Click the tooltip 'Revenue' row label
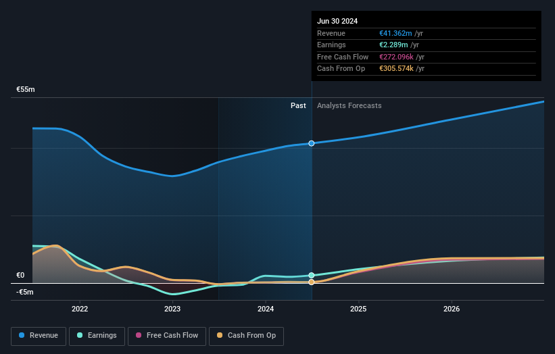The width and height of the screenshot is (555, 354). pyautogui.click(x=331, y=33)
